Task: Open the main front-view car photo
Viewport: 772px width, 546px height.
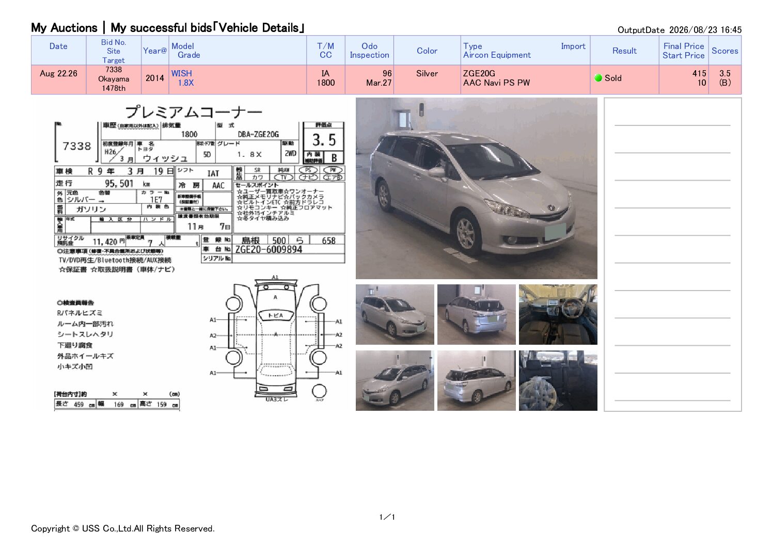Action: coord(476,188)
